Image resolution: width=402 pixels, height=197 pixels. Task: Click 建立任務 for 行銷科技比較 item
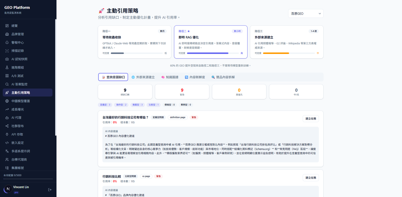coord(311,178)
